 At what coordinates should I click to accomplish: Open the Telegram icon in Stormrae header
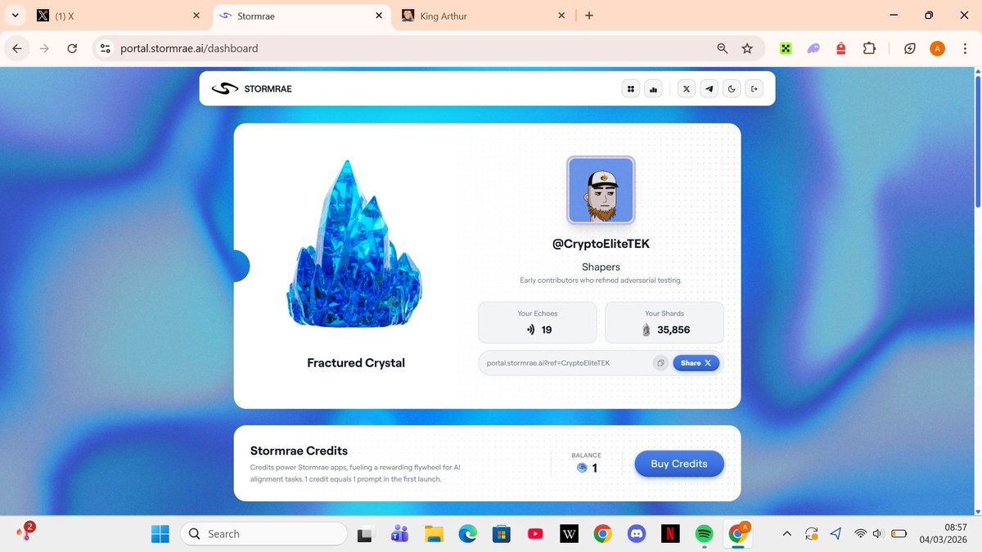click(709, 89)
